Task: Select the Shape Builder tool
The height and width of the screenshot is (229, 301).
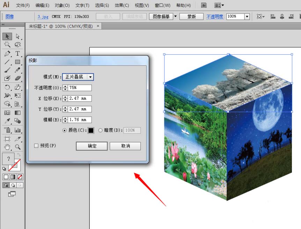Action: pyautogui.click(x=7, y=104)
